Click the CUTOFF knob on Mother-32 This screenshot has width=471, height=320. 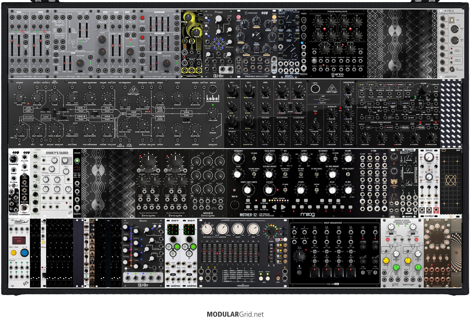click(304, 158)
